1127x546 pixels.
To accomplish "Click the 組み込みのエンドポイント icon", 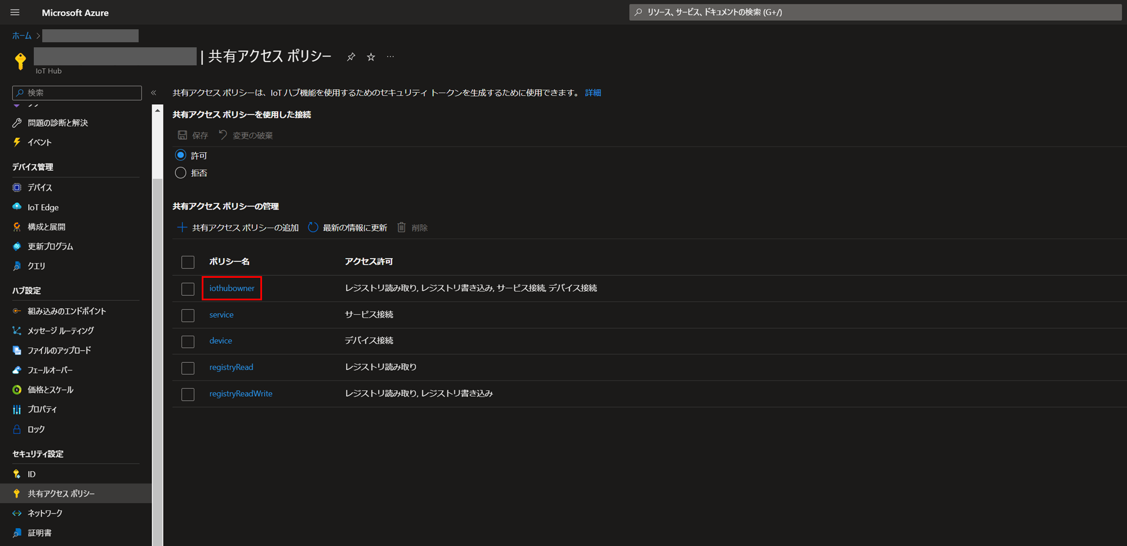I will [x=17, y=311].
